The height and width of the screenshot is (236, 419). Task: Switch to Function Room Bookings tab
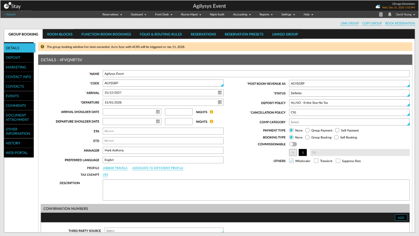106,34
